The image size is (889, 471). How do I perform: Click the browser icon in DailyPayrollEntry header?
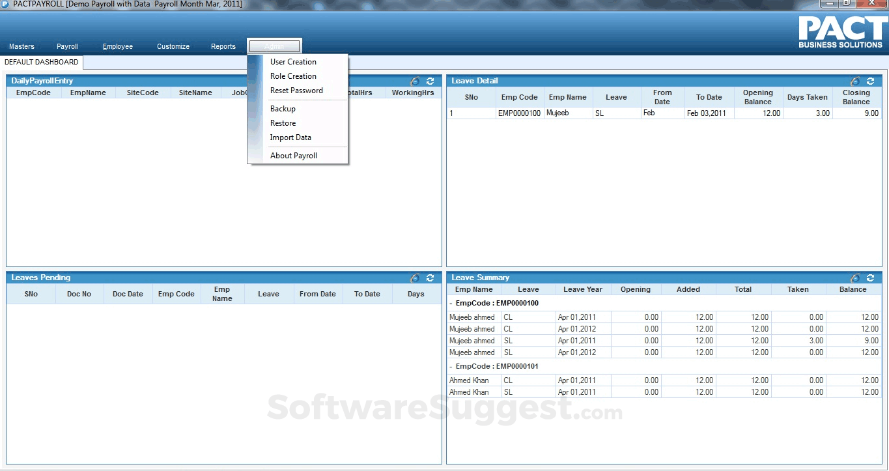click(x=416, y=81)
